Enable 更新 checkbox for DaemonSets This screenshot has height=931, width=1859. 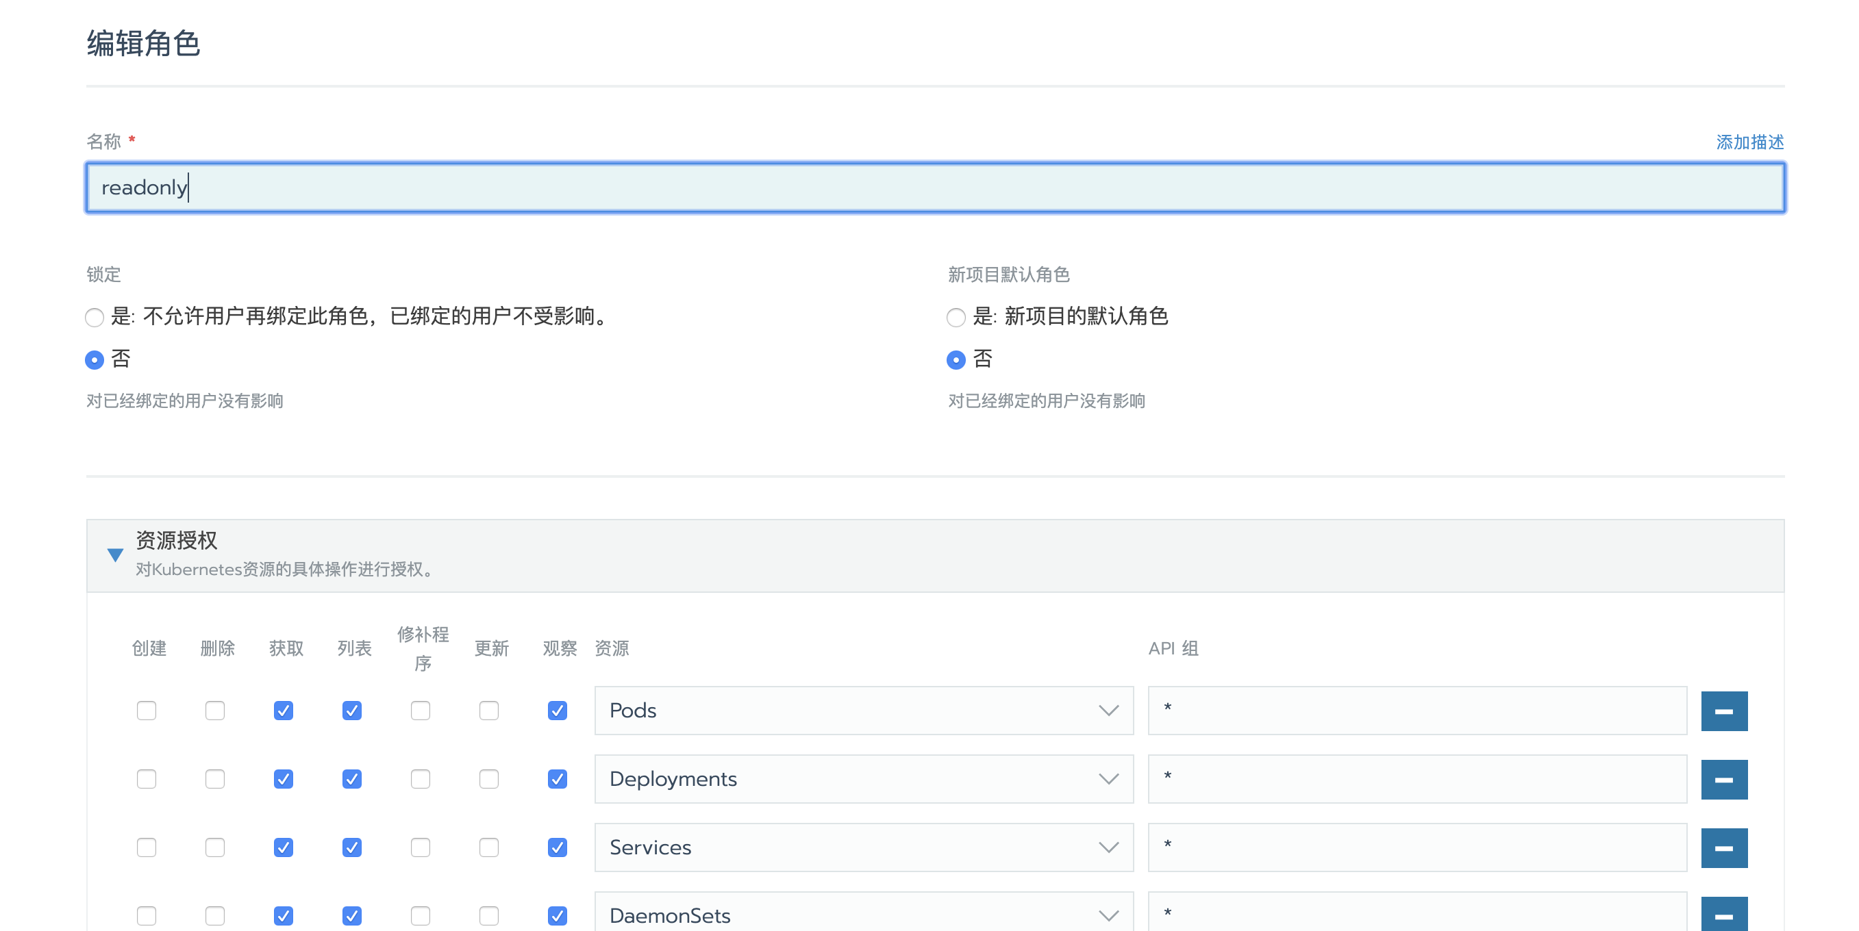[x=489, y=916]
